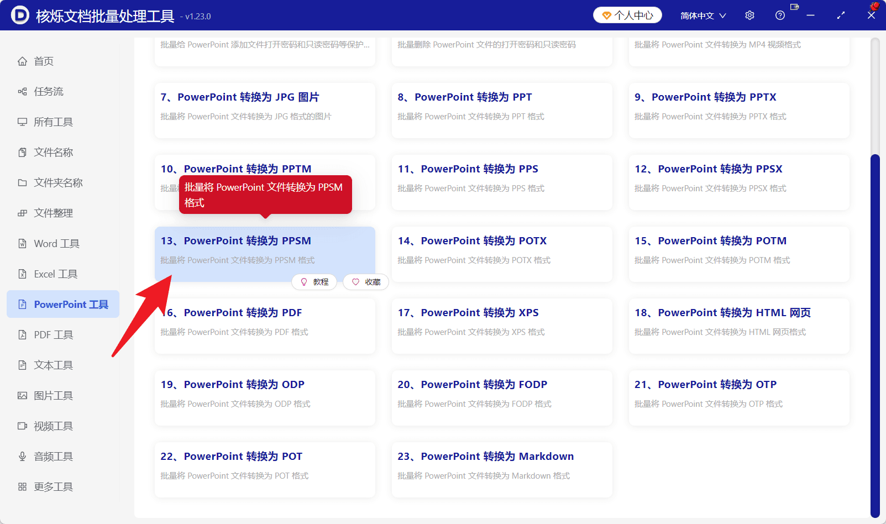886x524 pixels.
Task: Select the PowerPoint 工具 menu item
Action: 63,304
